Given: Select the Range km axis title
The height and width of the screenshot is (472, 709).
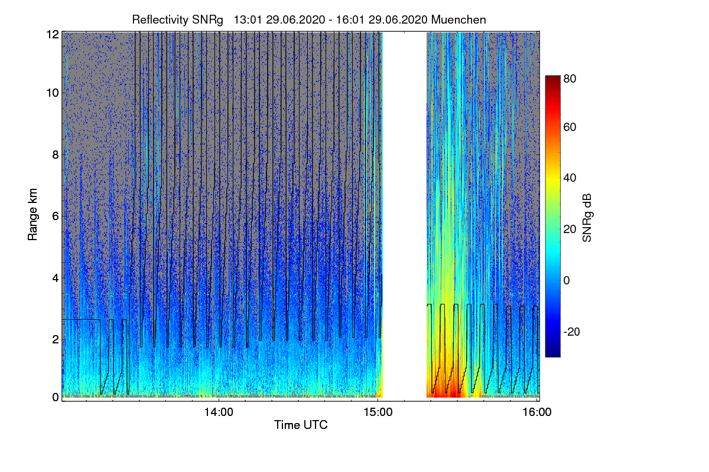Looking at the screenshot, I should [34, 215].
